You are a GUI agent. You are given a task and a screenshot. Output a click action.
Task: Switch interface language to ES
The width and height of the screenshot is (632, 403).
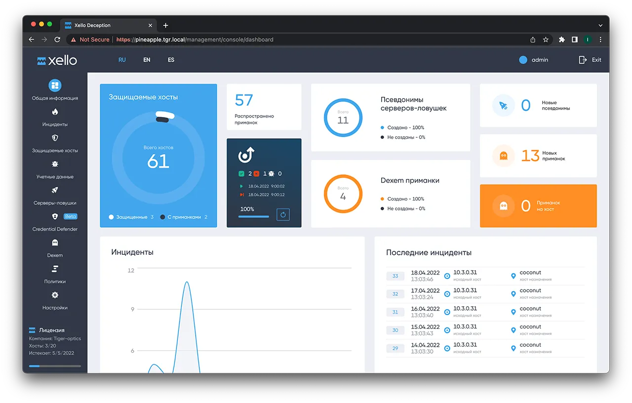pyautogui.click(x=171, y=60)
